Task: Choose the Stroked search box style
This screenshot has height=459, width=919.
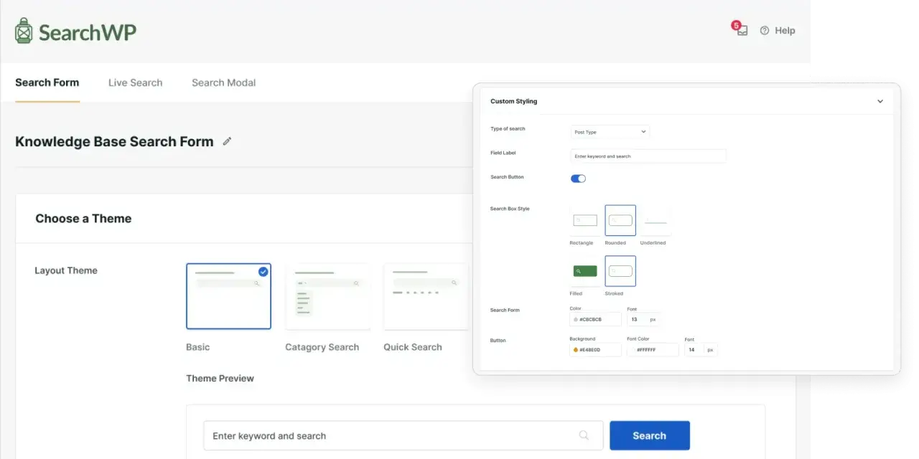Action: (620, 271)
